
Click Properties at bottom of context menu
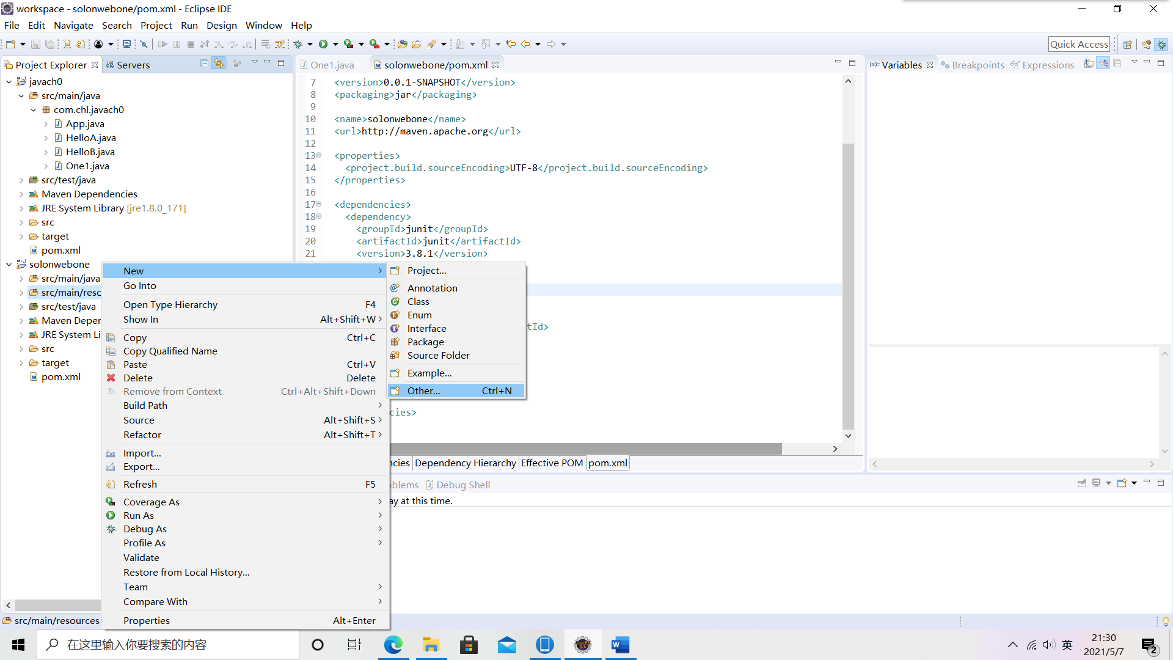point(147,620)
